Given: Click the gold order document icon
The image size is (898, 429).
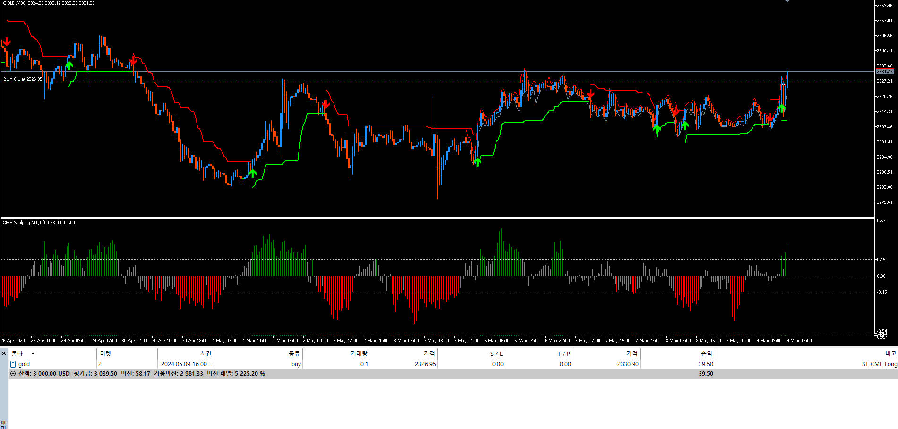Looking at the screenshot, I should 13,364.
